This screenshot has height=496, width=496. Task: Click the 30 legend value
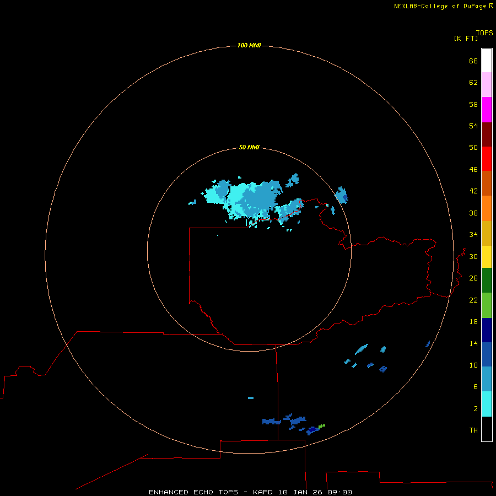point(473,256)
